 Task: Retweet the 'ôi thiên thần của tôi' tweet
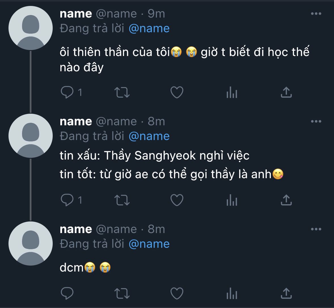coord(122,92)
